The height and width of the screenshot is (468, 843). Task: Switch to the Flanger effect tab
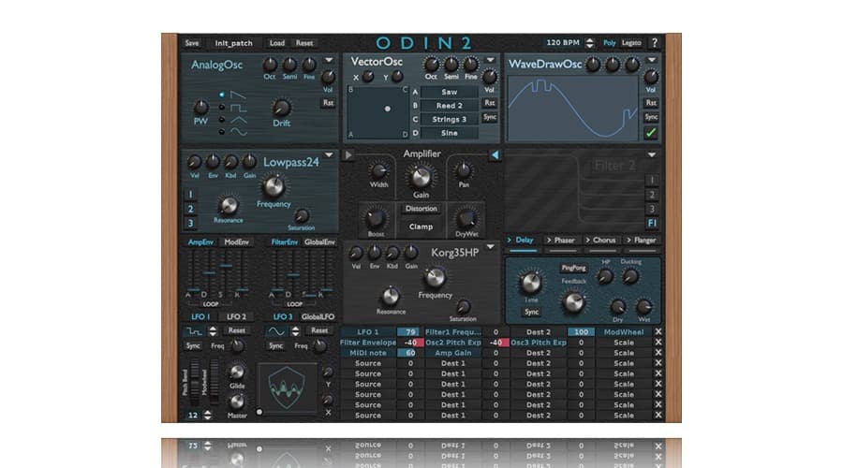[x=643, y=241]
